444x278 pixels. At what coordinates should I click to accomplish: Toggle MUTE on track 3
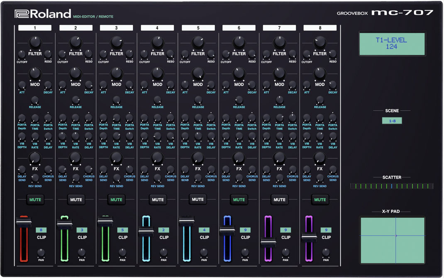pos(116,200)
